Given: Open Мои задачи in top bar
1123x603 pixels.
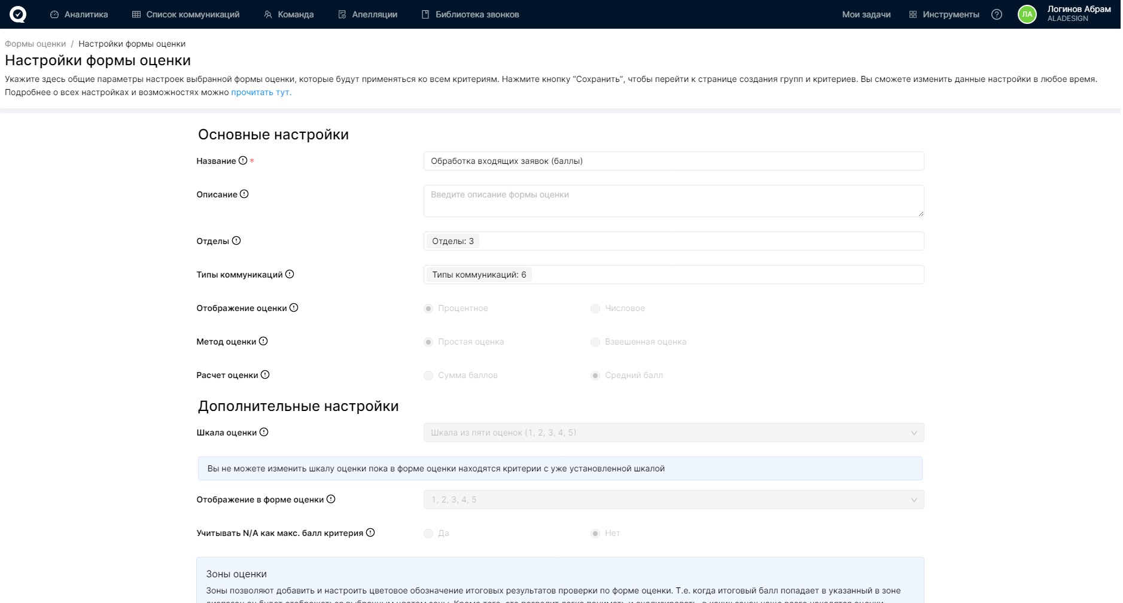Looking at the screenshot, I should (x=866, y=14).
